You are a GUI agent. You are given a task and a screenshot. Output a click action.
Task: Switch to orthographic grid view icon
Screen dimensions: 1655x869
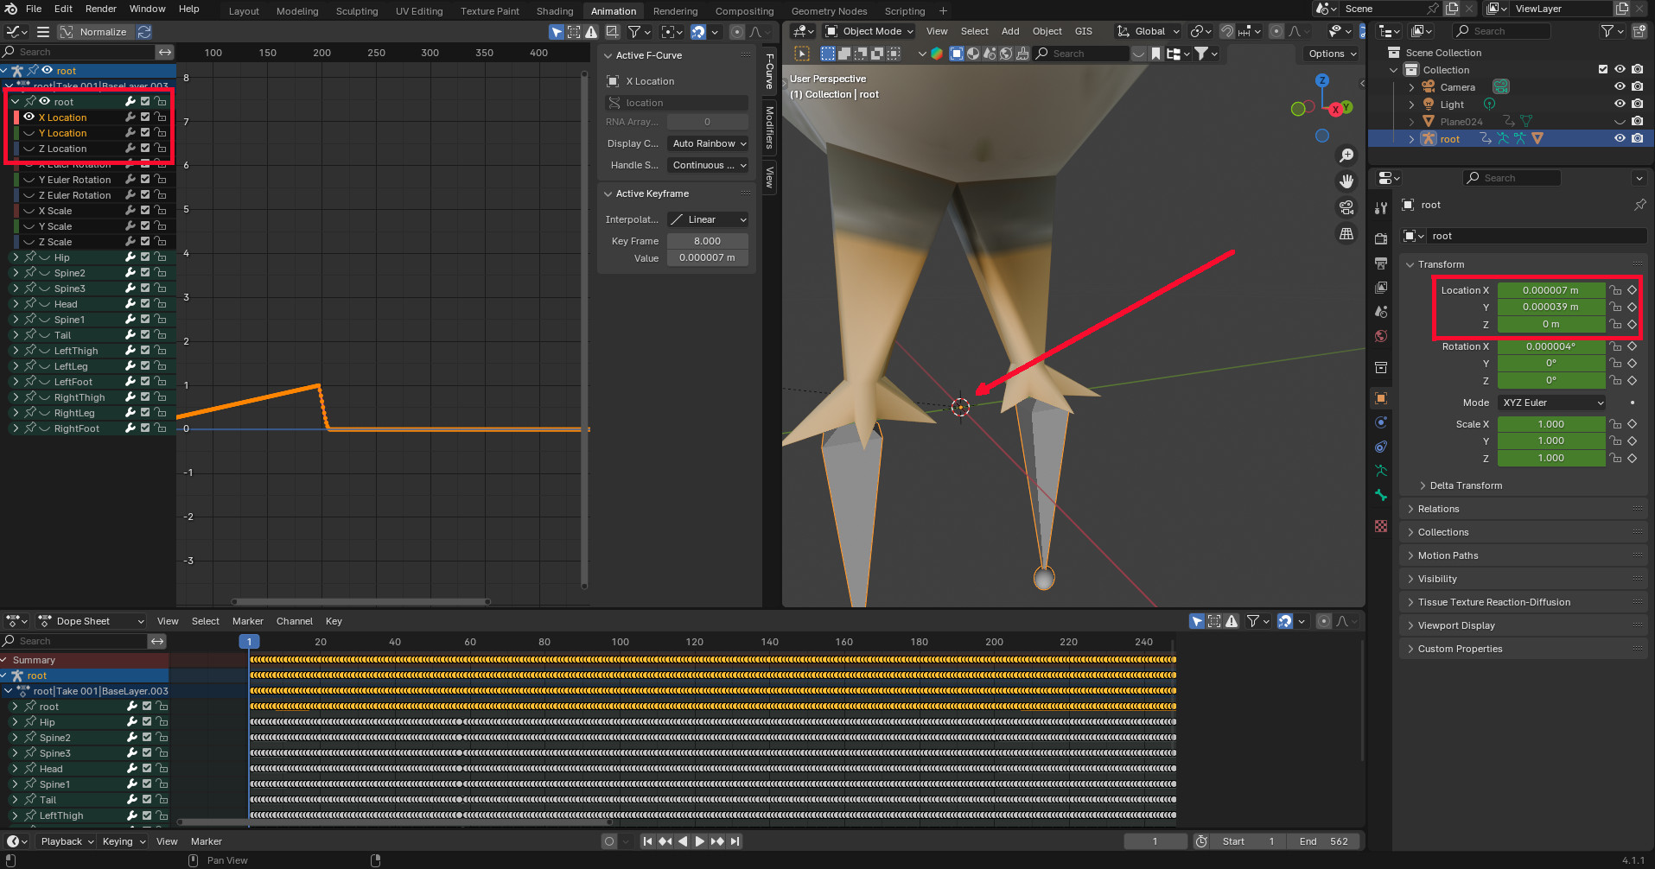tap(1346, 234)
